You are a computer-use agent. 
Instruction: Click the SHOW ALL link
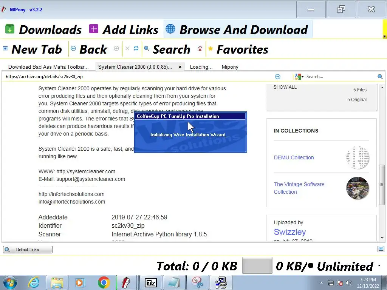(x=285, y=87)
